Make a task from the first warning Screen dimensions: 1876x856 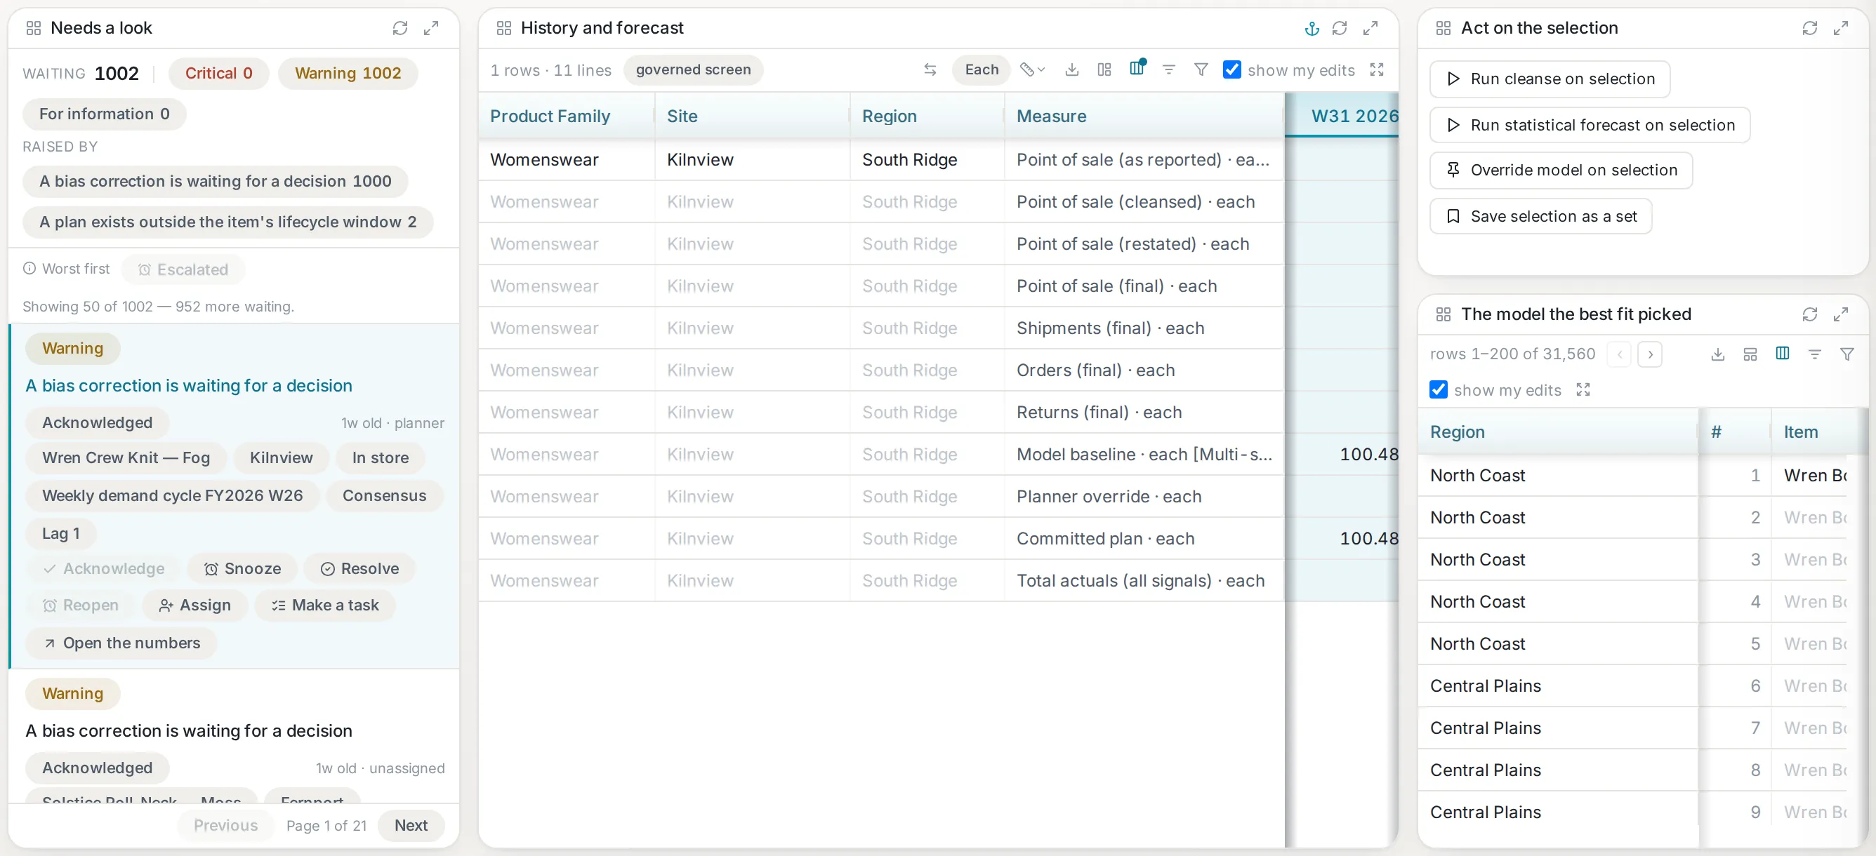pyautogui.click(x=325, y=605)
